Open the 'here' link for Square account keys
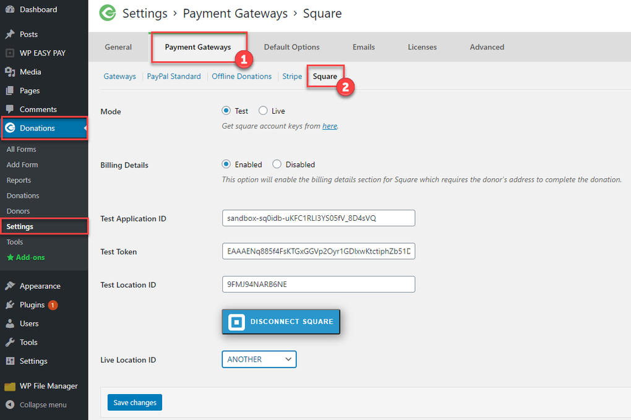 330,126
